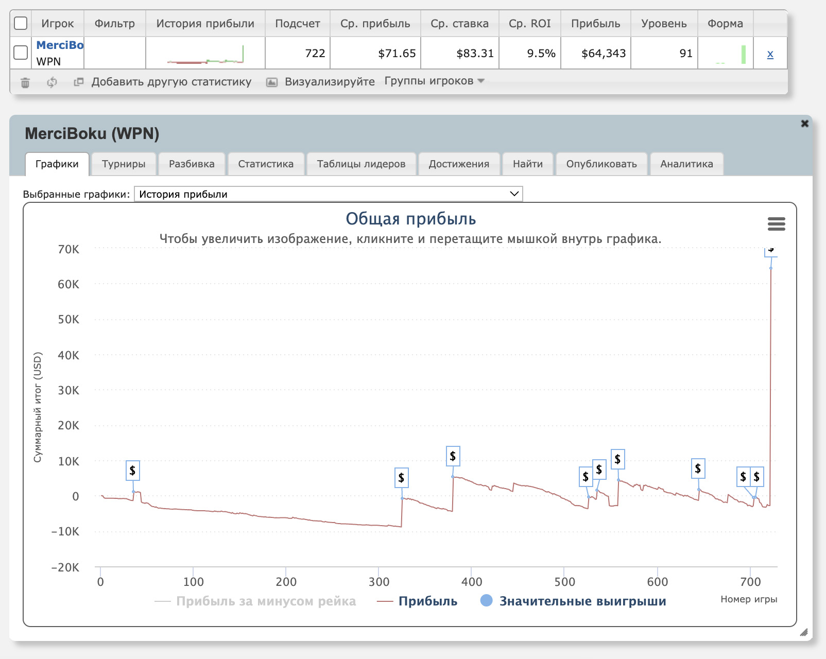
Task: Open the MerciBoku player link
Action: point(60,45)
